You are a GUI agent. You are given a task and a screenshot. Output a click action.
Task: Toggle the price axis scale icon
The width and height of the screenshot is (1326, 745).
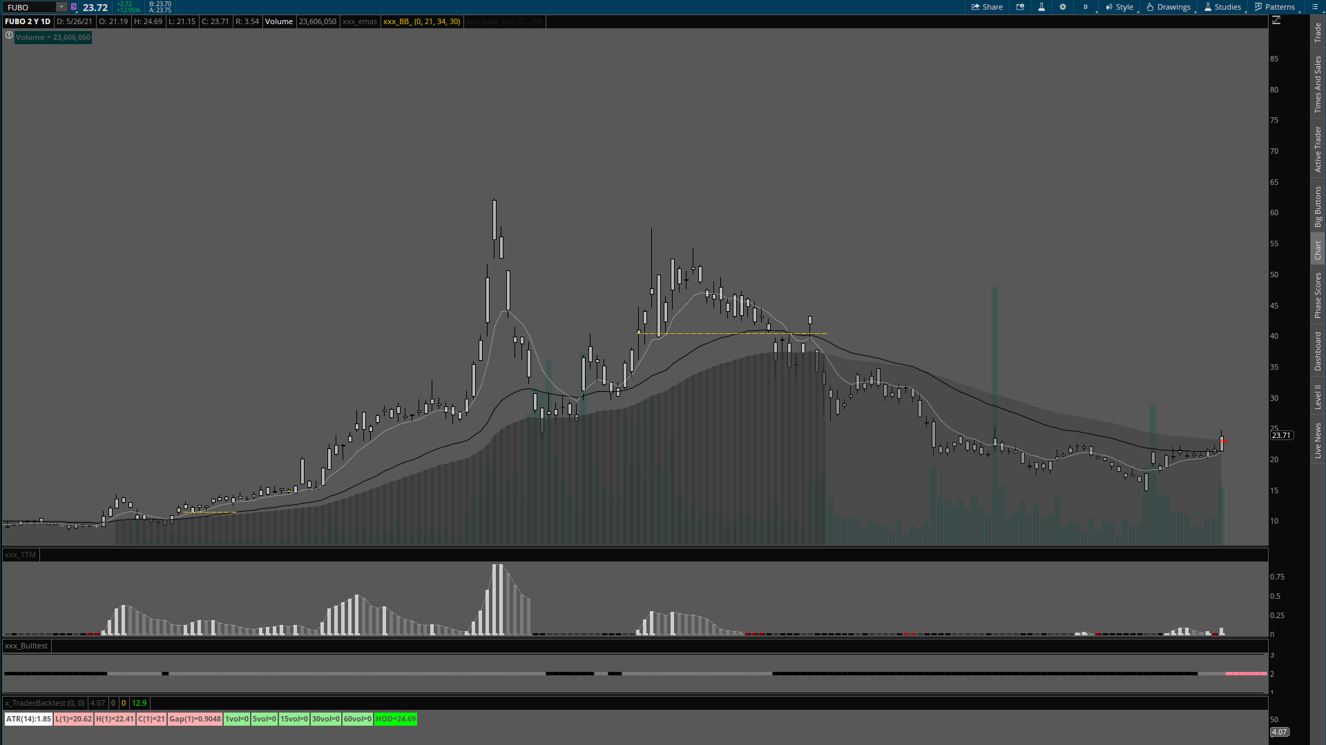click(x=1276, y=21)
